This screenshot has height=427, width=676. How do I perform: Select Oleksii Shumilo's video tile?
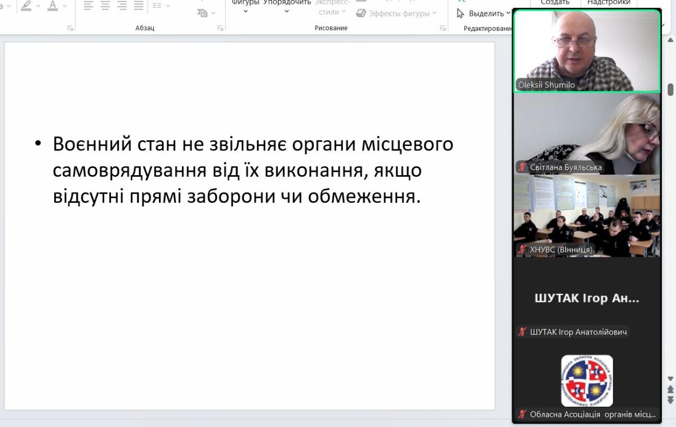tap(586, 51)
